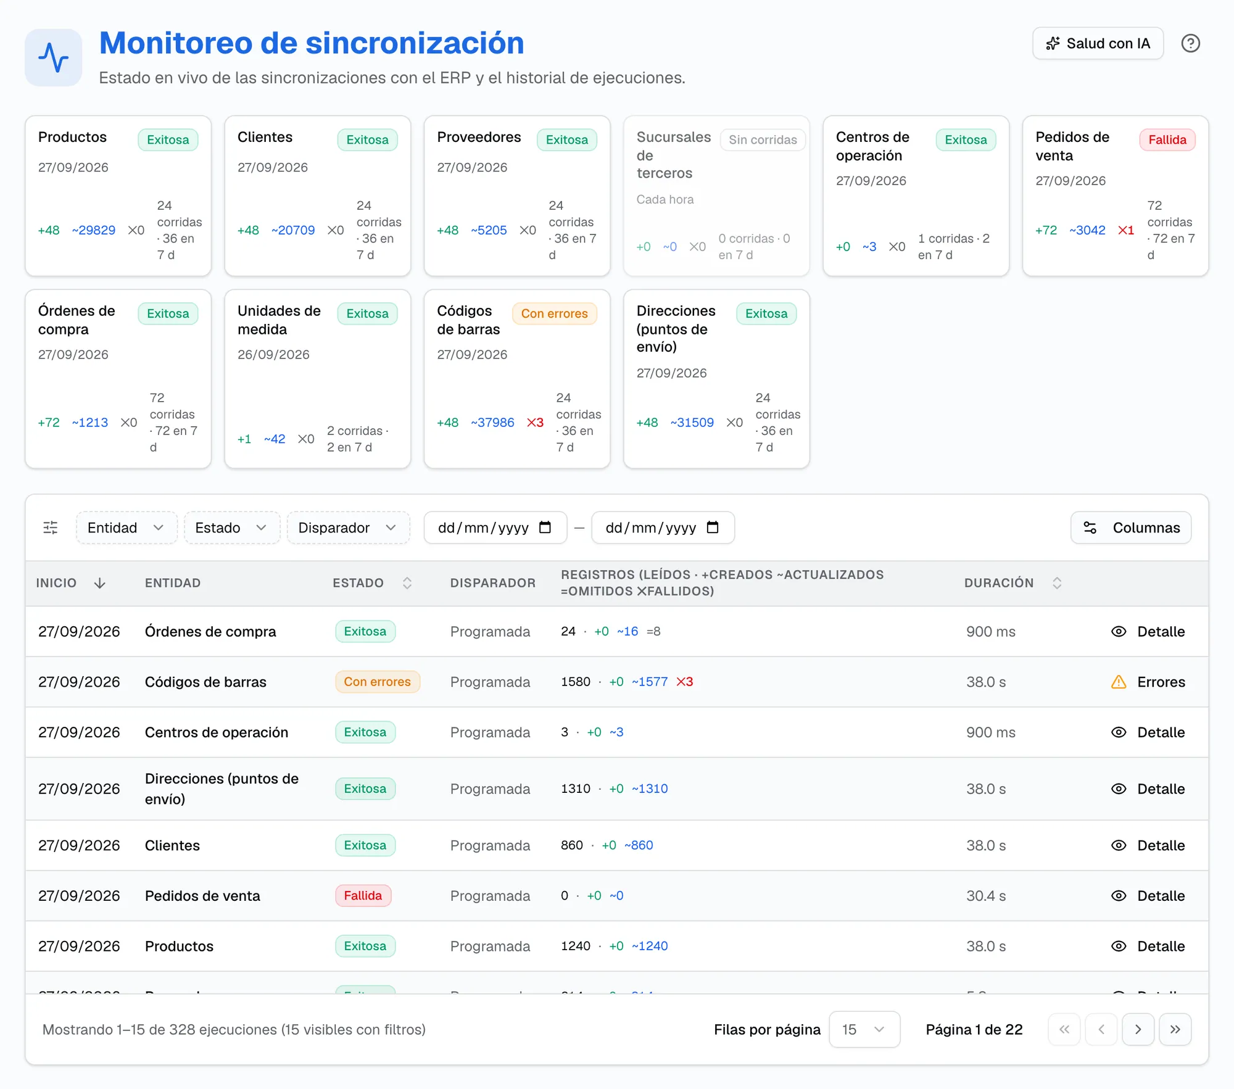Go to next page of results
This screenshot has height=1089, width=1234.
tap(1138, 1029)
